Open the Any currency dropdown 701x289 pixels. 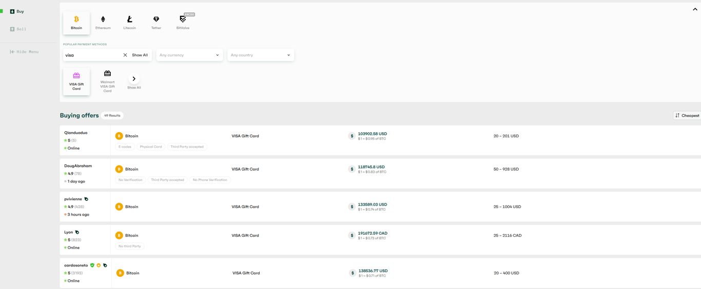[x=189, y=55]
